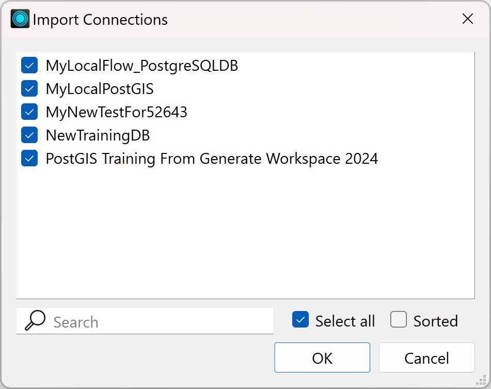Uncheck PostGIS Training From Generate Workspace checkbox
Image resolution: width=491 pixels, height=389 pixels.
pos(29,158)
